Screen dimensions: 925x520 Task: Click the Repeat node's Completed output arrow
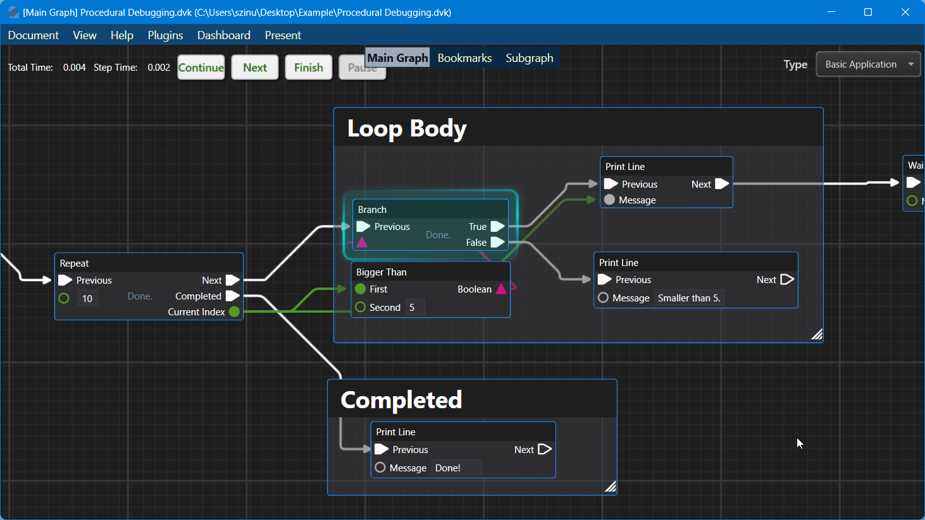tap(232, 296)
